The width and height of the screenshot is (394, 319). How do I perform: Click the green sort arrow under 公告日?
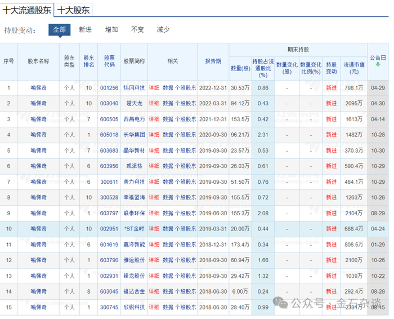point(378,64)
